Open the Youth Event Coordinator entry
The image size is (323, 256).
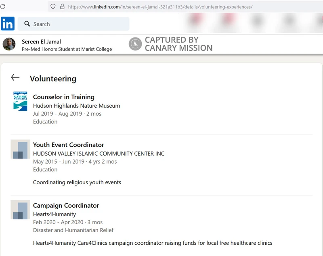68,145
